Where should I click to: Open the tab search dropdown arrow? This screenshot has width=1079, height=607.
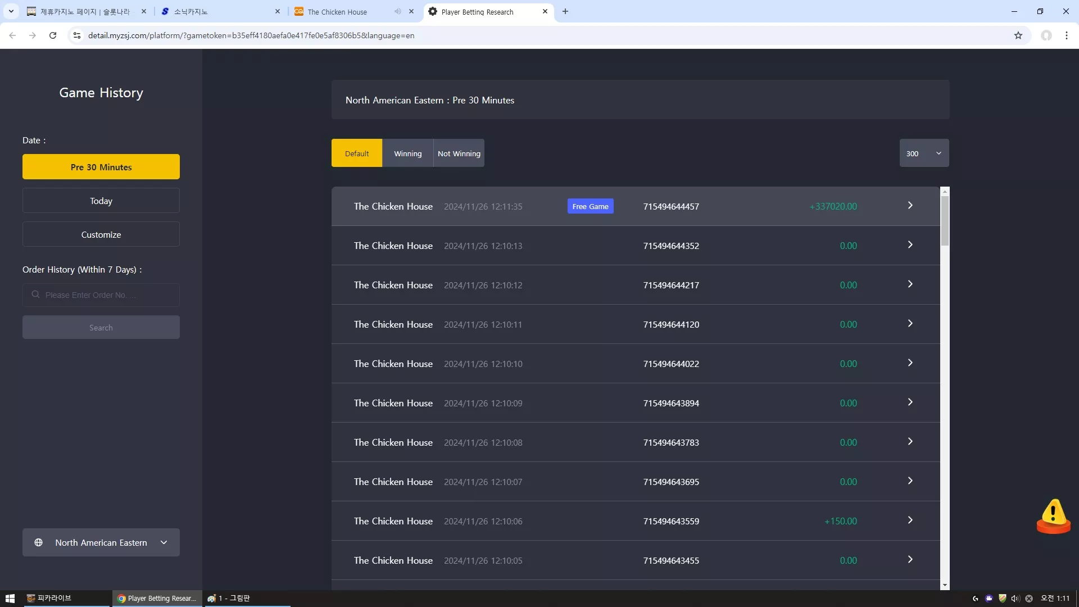[11, 11]
